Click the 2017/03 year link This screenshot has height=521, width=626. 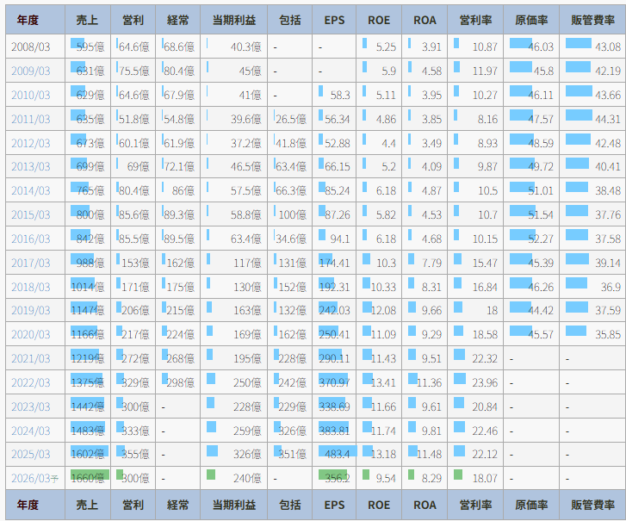(31, 263)
